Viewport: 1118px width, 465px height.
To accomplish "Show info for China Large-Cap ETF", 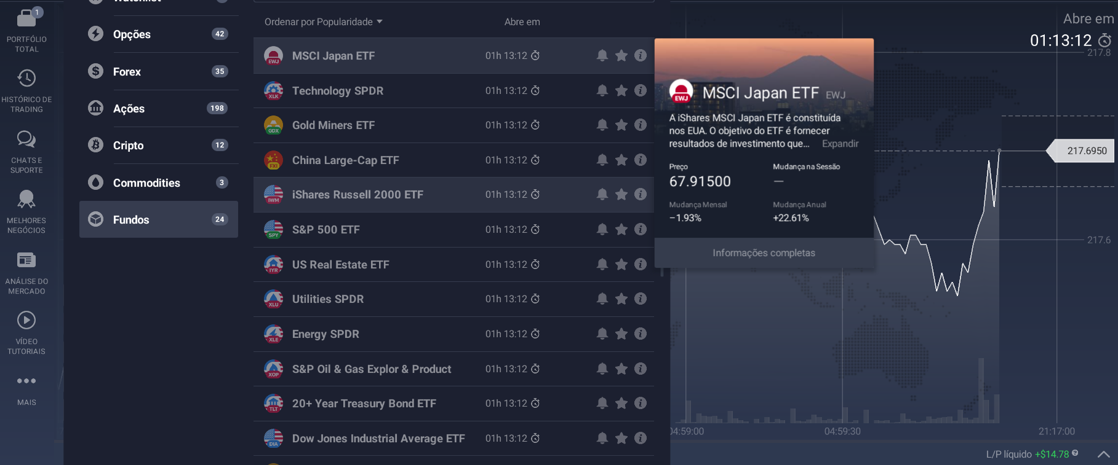I will 641,160.
